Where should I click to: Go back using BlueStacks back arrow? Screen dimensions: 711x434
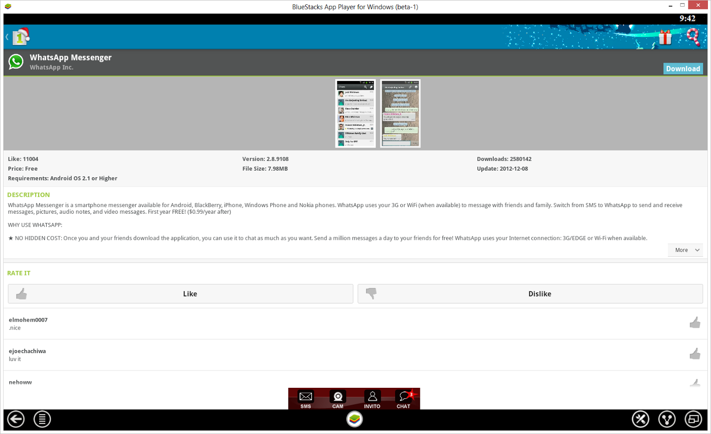(16, 419)
